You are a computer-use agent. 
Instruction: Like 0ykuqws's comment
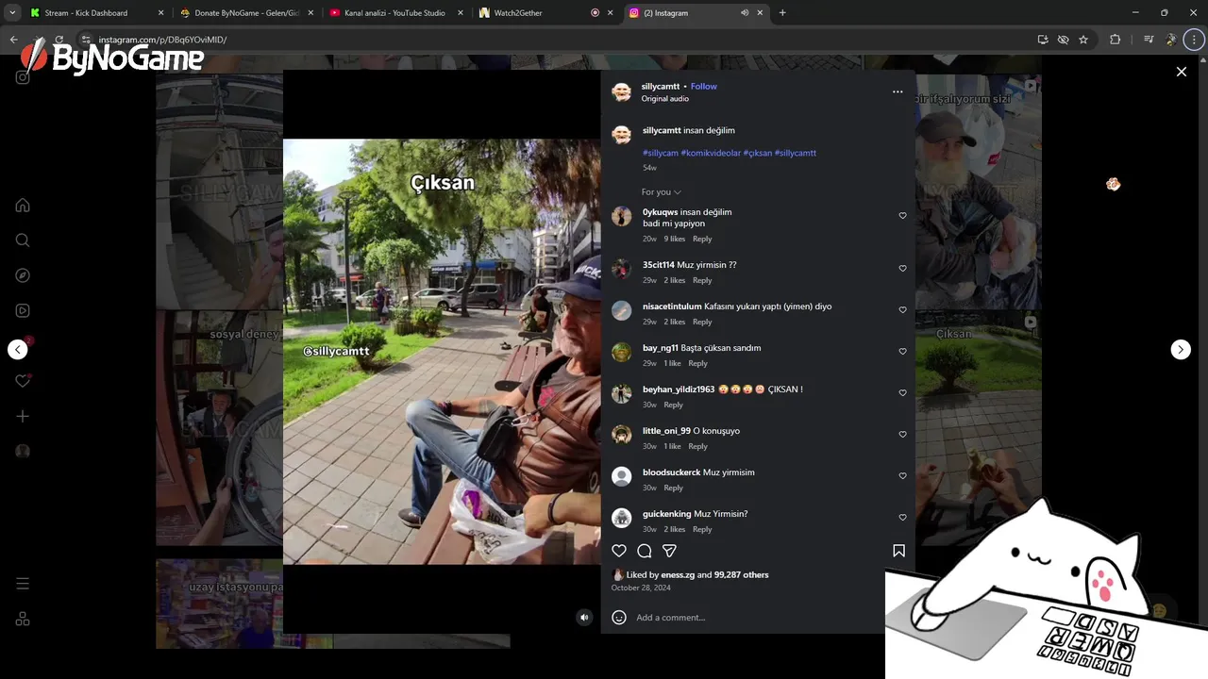click(902, 216)
